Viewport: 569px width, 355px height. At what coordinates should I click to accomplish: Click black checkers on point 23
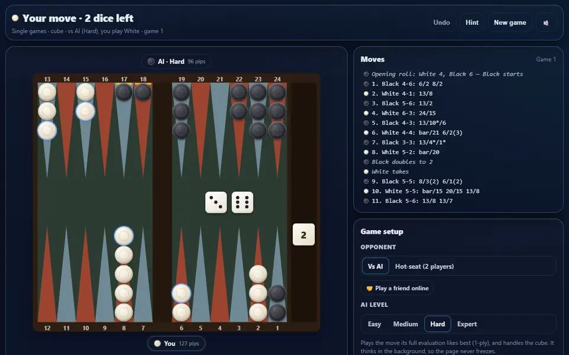point(258,111)
